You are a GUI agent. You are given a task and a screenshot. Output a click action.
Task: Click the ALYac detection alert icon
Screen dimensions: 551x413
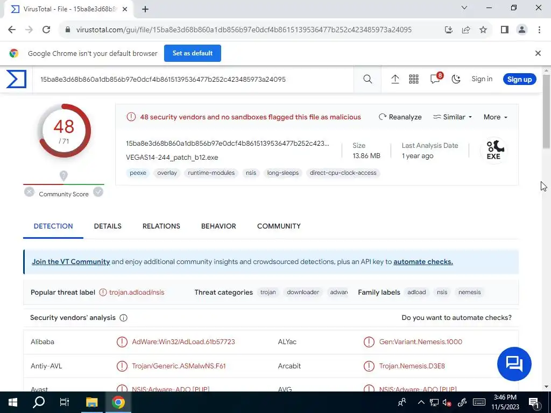point(369,341)
